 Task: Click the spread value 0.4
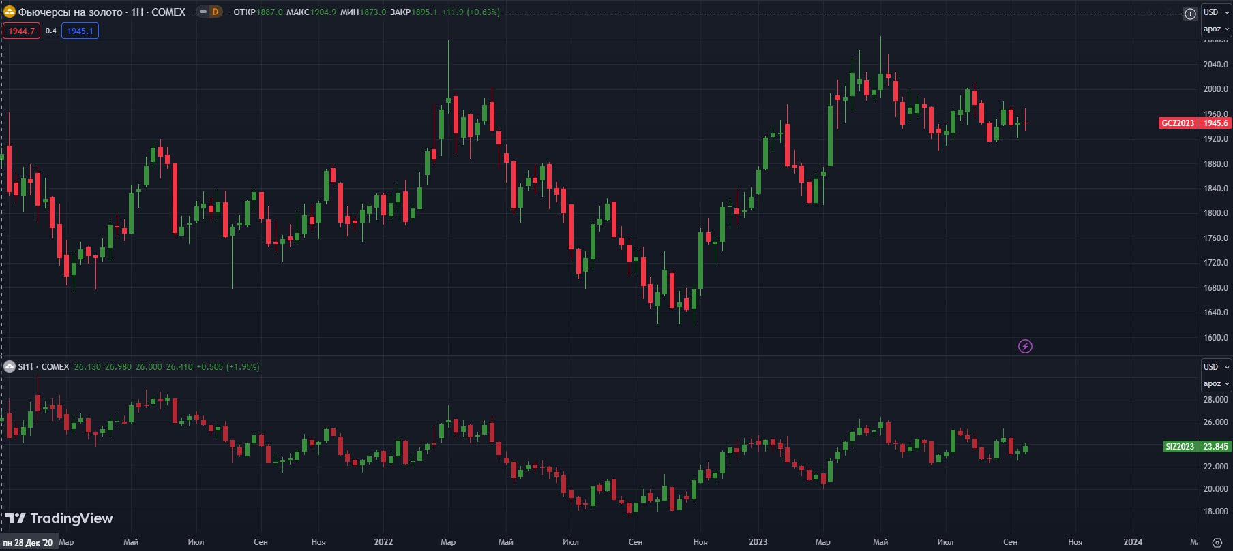point(50,31)
